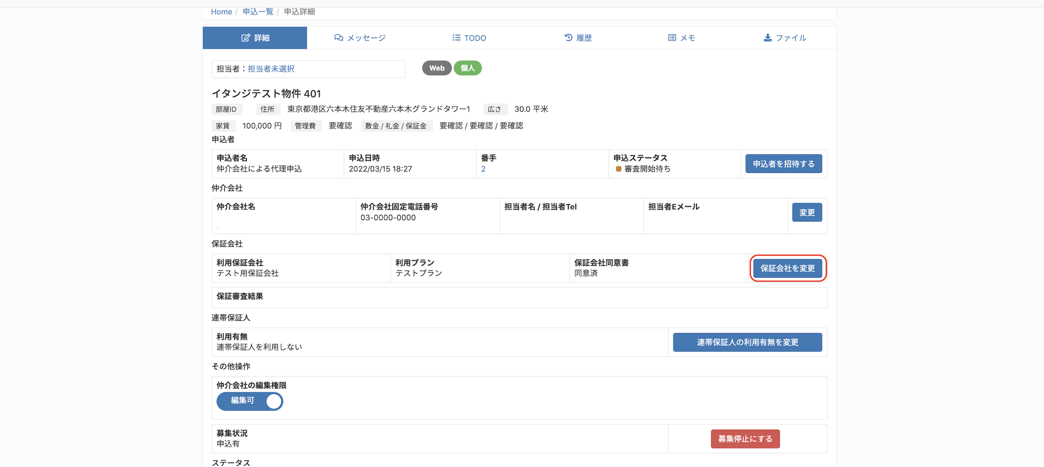Select the address 東京都港区六本木住友不動産六本木グランドタワー1
Screen dimensions: 1044x467
click(x=378, y=109)
